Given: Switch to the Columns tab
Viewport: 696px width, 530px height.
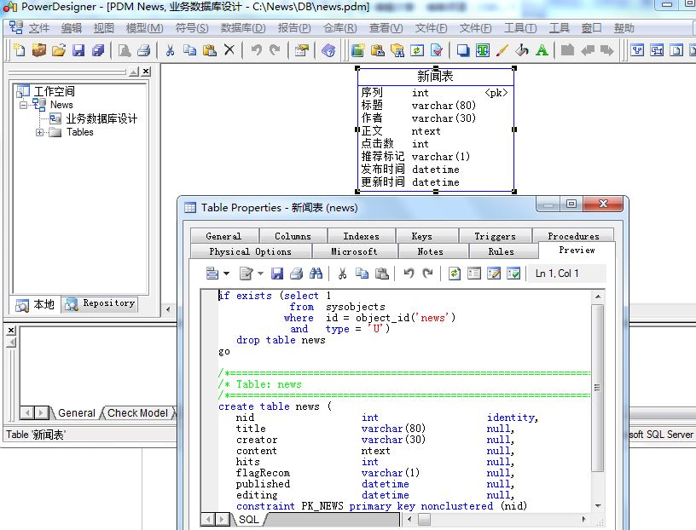Looking at the screenshot, I should [293, 236].
